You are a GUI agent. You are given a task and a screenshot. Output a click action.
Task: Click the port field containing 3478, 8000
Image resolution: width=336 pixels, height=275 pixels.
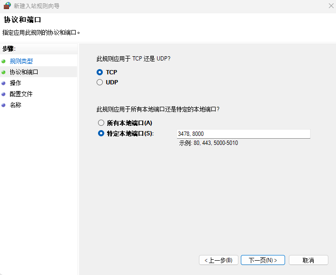point(243,134)
